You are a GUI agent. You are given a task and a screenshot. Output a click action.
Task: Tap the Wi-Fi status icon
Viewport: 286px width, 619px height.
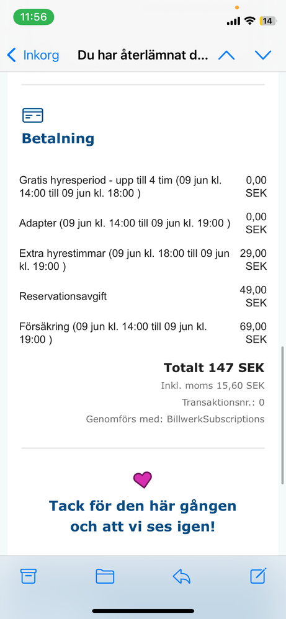pyautogui.click(x=249, y=21)
